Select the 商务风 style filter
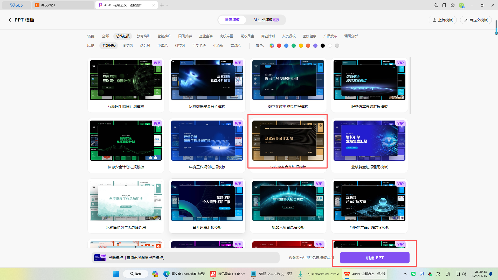This screenshot has width=498, height=280. coord(145,46)
